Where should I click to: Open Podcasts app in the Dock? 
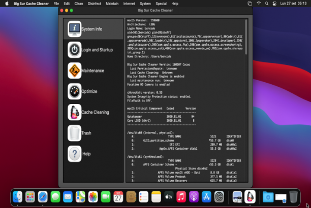pyautogui.click(x=194, y=197)
